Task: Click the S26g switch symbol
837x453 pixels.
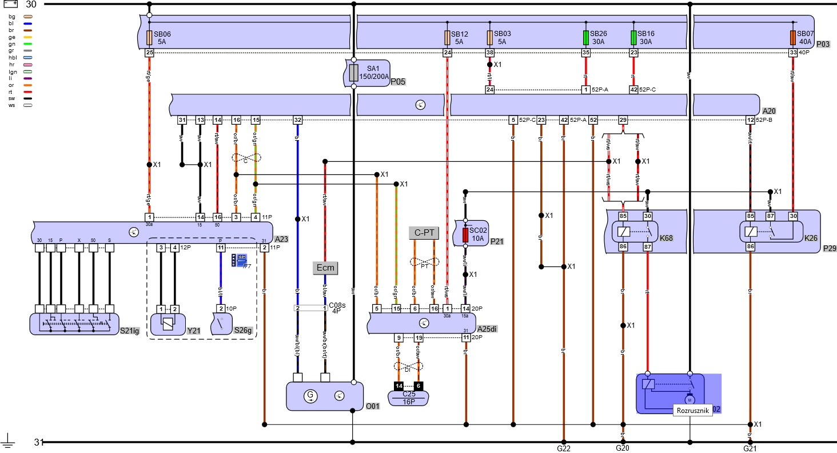Action: 220,324
